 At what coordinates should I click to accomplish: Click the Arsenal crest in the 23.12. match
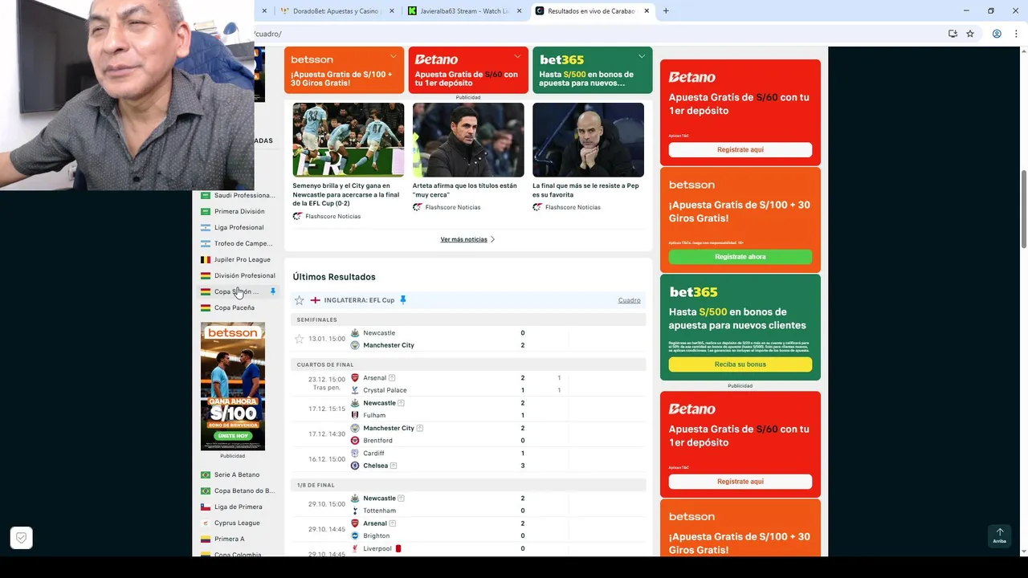pyautogui.click(x=355, y=377)
